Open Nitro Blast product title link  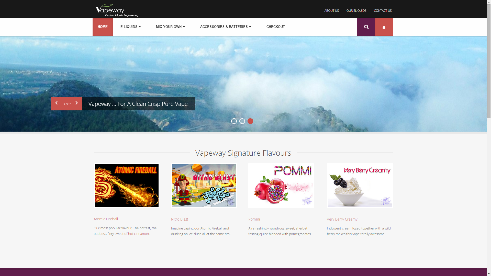(180, 219)
